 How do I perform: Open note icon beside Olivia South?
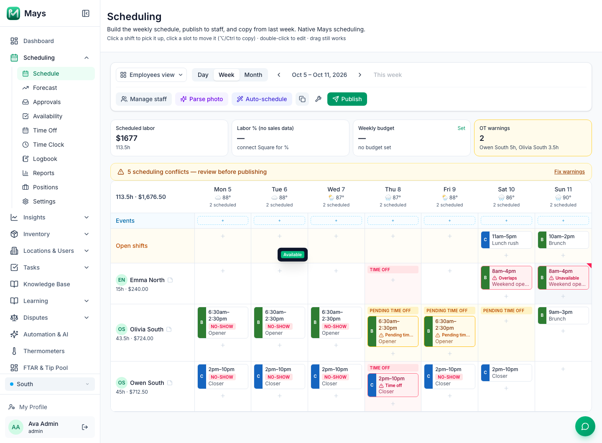click(x=169, y=329)
